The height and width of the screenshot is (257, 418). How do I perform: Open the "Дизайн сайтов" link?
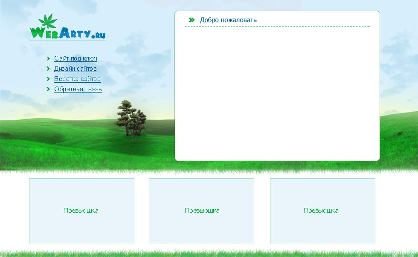pos(75,69)
